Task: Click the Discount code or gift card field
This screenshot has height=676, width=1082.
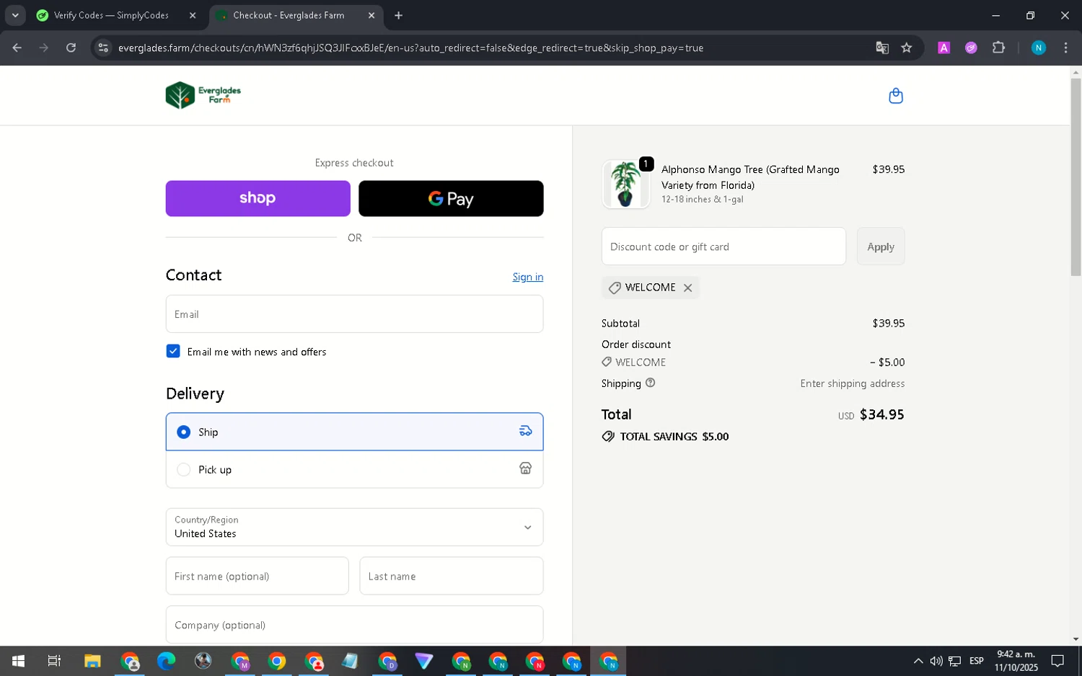Action: pyautogui.click(x=723, y=246)
